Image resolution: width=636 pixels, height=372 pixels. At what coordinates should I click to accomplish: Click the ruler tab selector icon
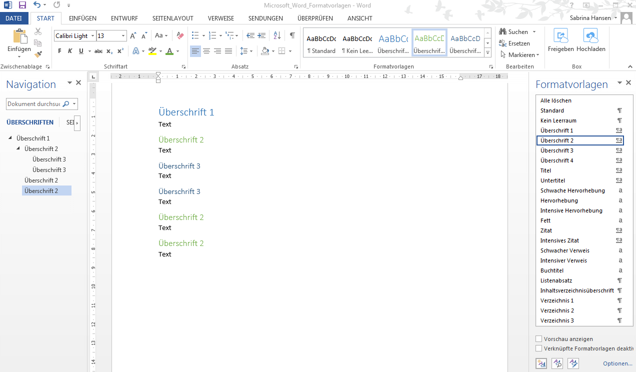pos(93,76)
